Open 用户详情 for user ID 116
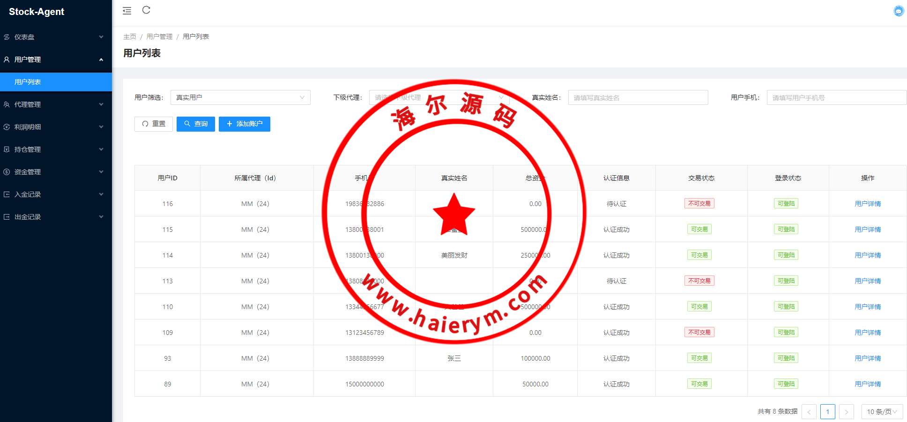 [867, 204]
